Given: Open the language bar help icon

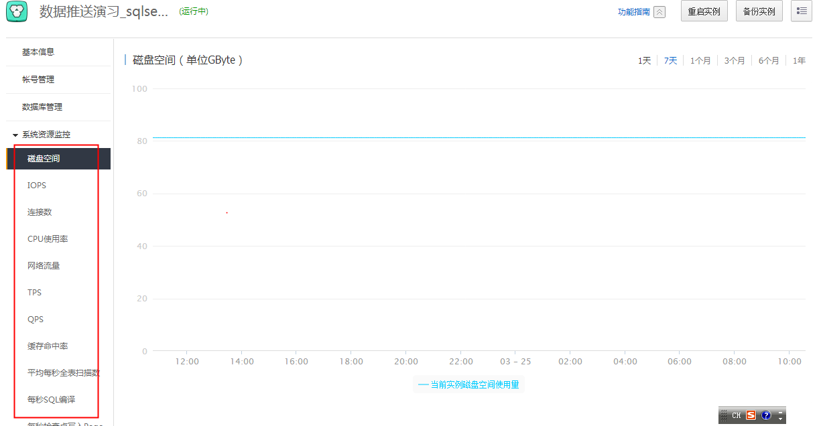Looking at the screenshot, I should 766,415.
